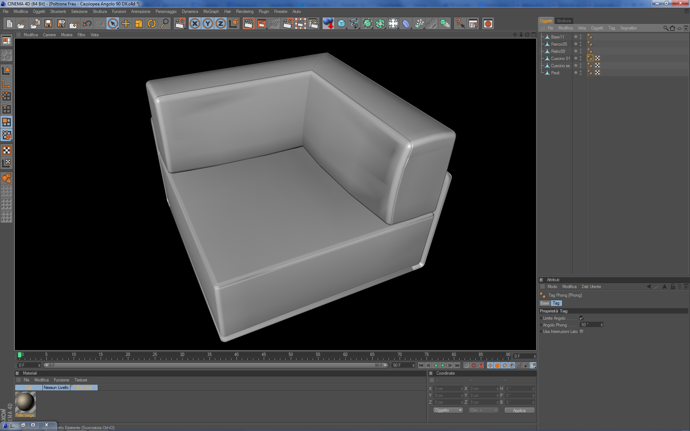Toggle X axis lock
This screenshot has width=690, height=431.
pos(195,24)
